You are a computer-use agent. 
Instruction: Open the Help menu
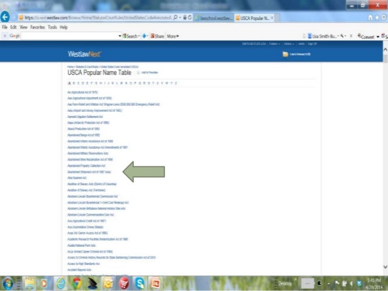tap(64, 27)
